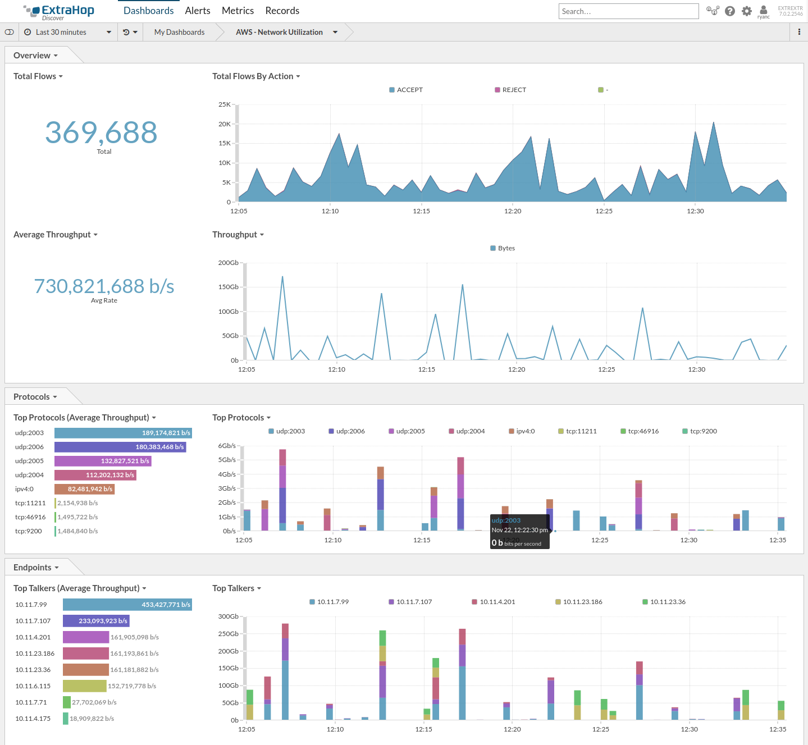
Task: Toggle the dashboard dock panel icon
Action: pyautogui.click(x=9, y=32)
